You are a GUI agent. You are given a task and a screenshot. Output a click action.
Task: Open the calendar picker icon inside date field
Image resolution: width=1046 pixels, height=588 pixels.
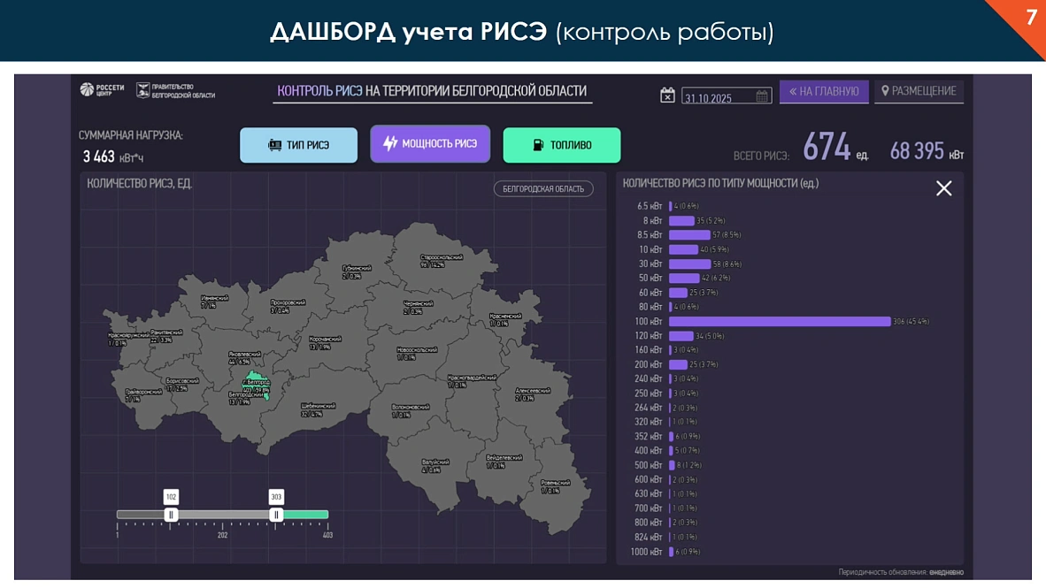pyautogui.click(x=762, y=96)
